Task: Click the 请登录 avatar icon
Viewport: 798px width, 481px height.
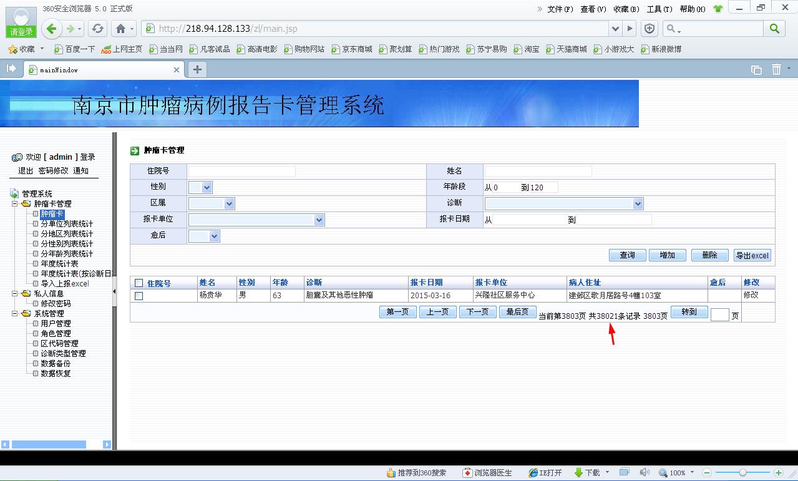Action: pos(21,22)
